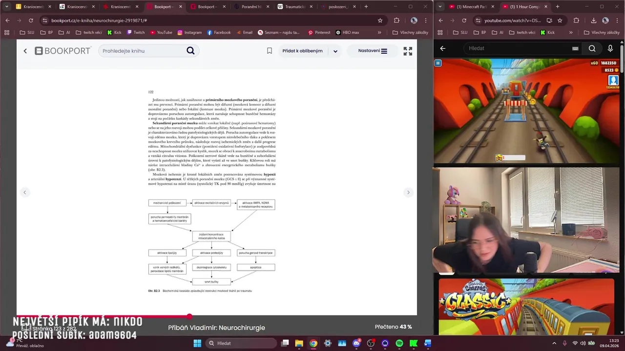Click the Bookport back arrow icon

25,51
